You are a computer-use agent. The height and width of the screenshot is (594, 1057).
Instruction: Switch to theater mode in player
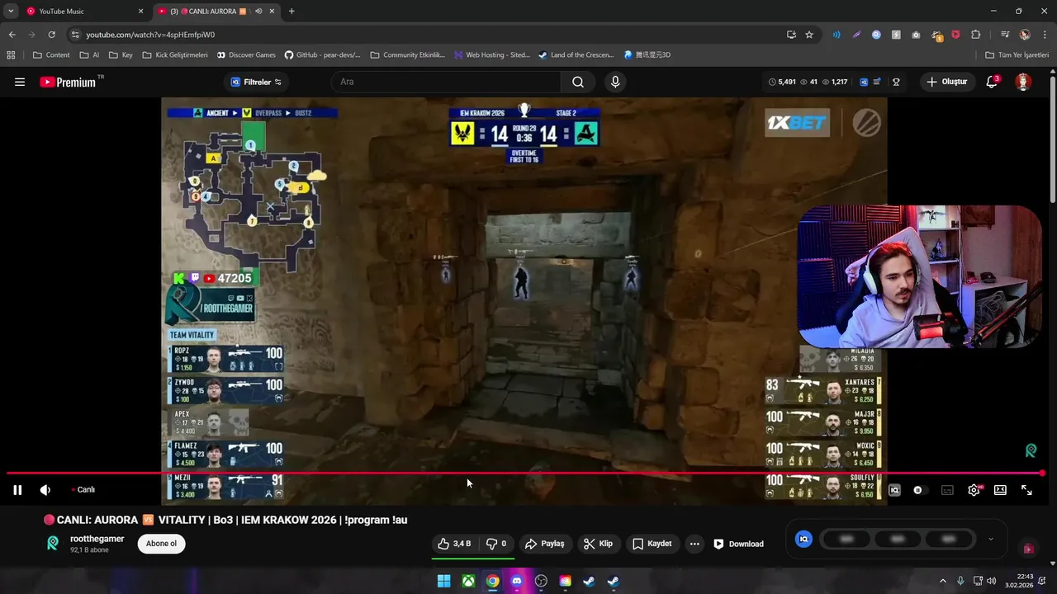point(1000,490)
